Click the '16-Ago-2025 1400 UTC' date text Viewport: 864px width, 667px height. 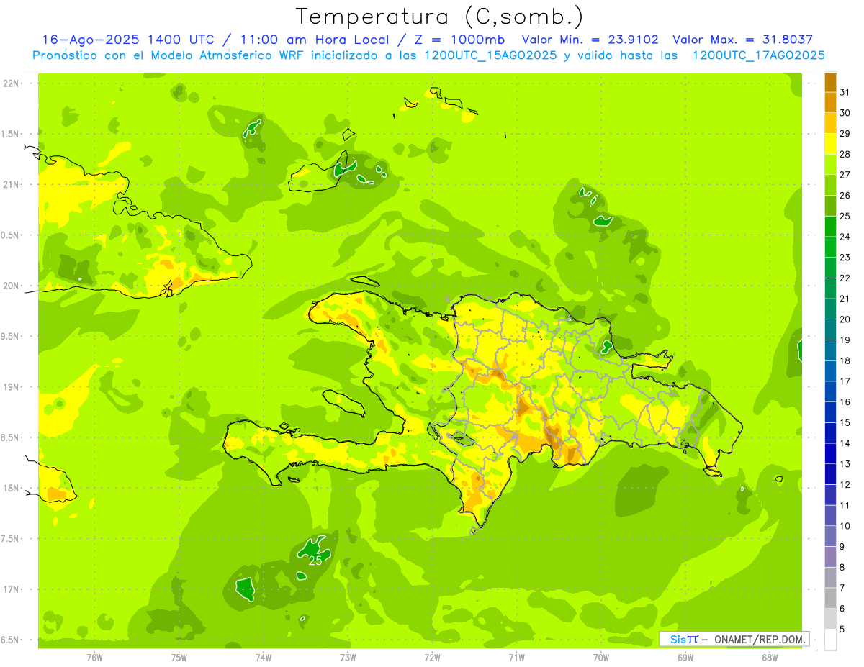[127, 40]
